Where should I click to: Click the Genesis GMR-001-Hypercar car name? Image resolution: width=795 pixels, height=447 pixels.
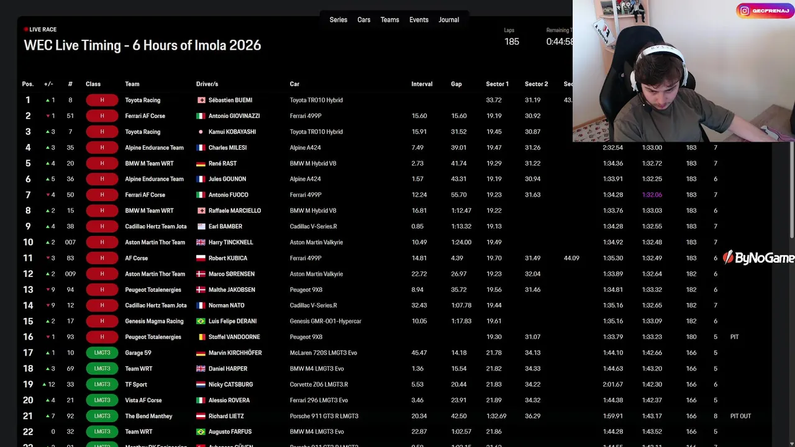325,321
